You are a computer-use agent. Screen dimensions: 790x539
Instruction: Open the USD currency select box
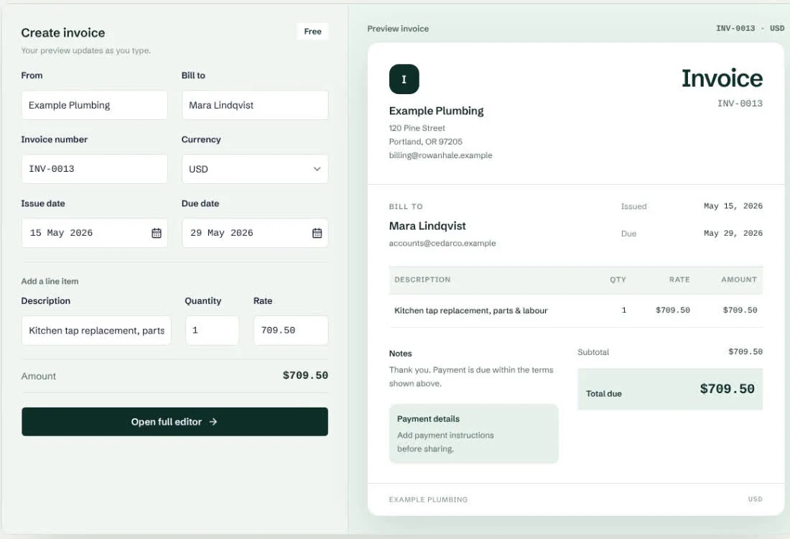pos(255,169)
